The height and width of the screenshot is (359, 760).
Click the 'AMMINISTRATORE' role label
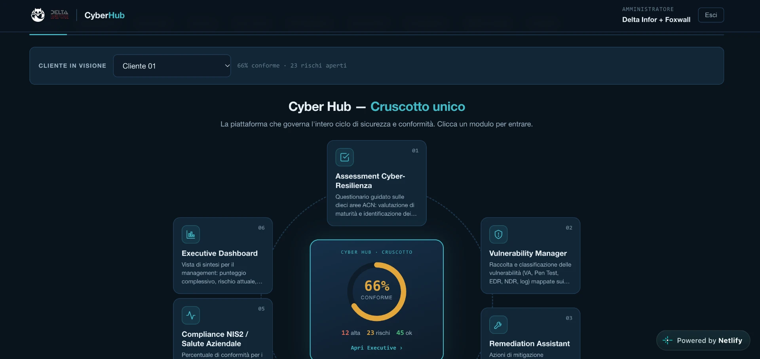click(648, 9)
